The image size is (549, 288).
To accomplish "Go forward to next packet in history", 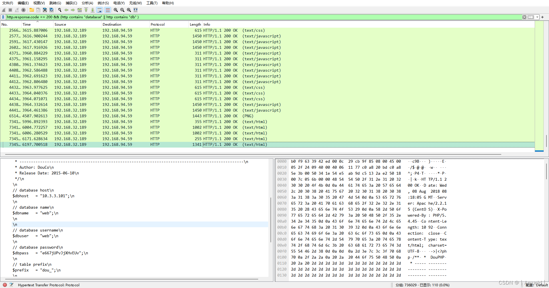I will pos(73,10).
